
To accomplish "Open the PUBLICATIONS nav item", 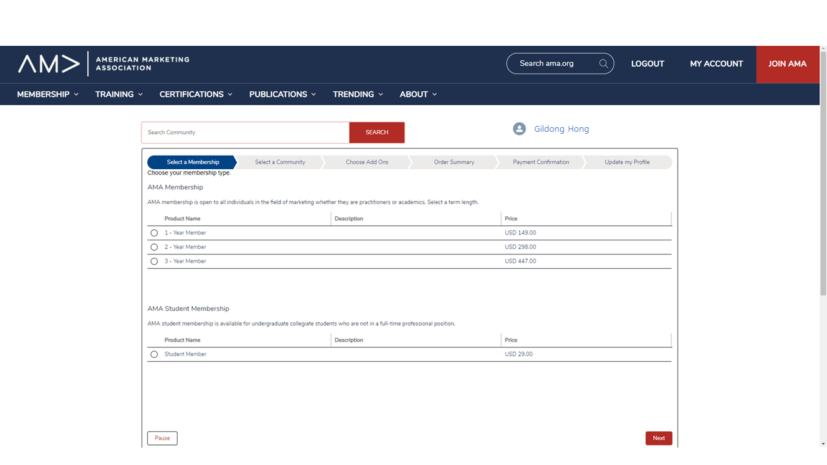I will pos(278,94).
